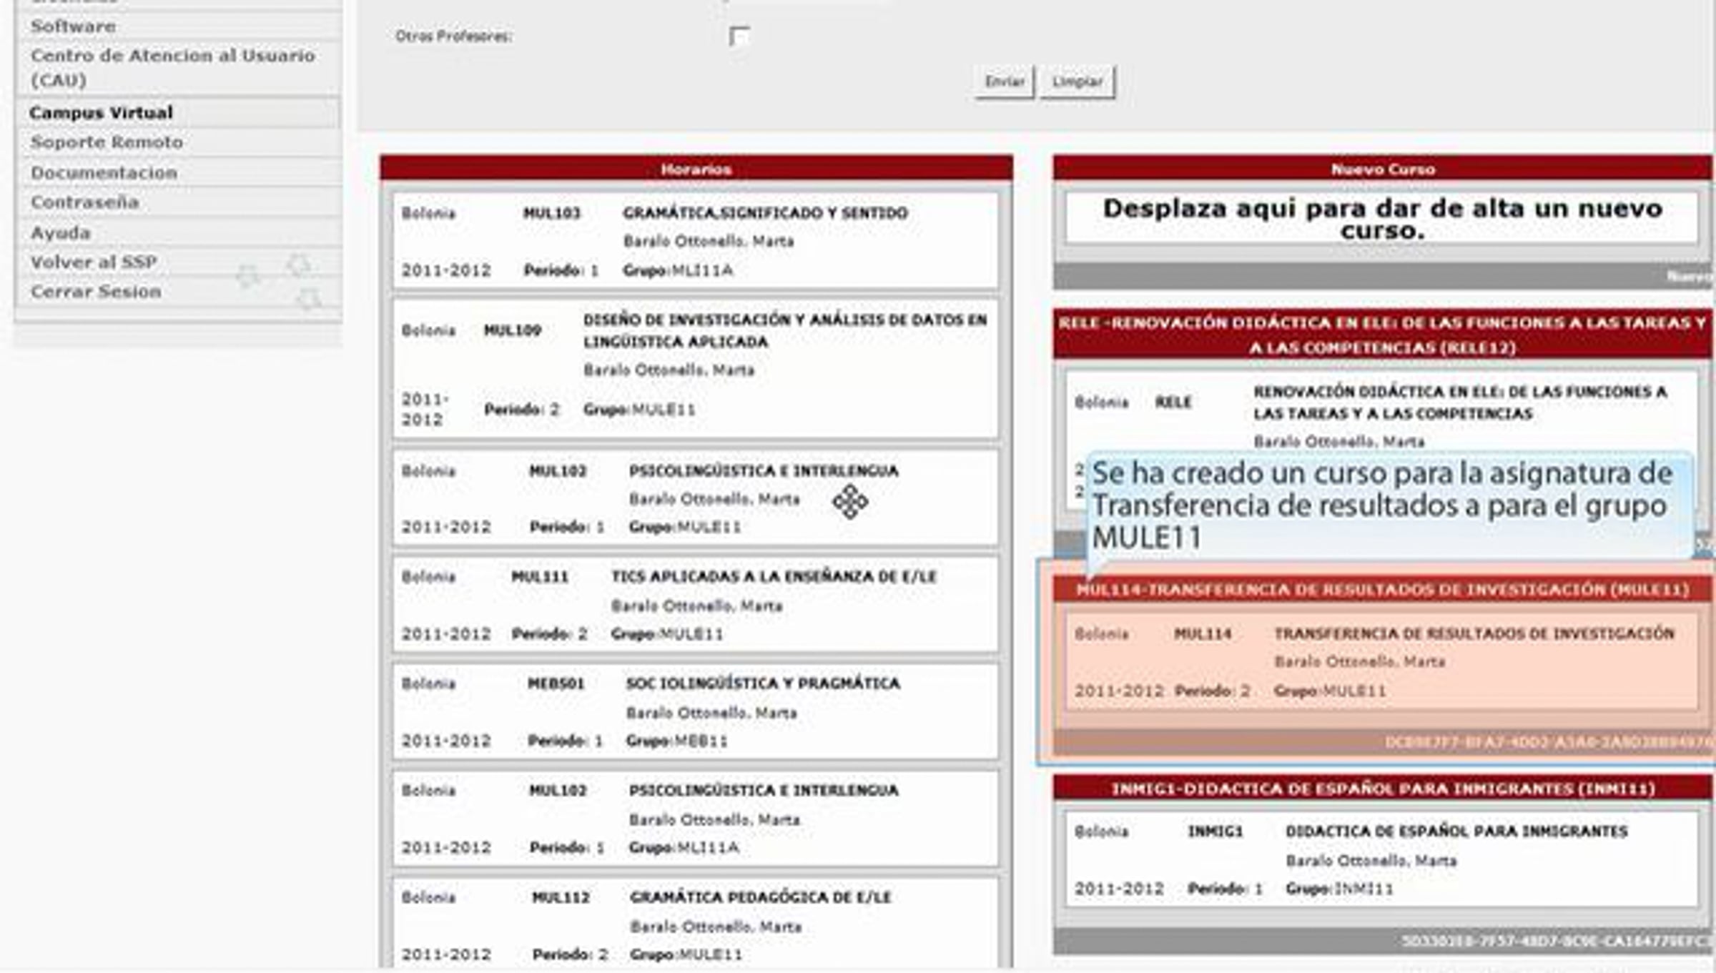Click the Enviar button
Screen dimensions: 1716x973
pyautogui.click(x=1005, y=82)
